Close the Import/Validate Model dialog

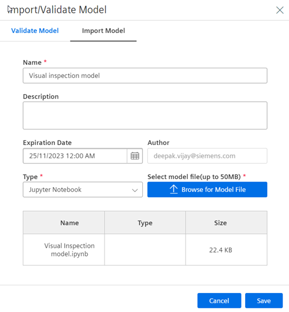[280, 10]
